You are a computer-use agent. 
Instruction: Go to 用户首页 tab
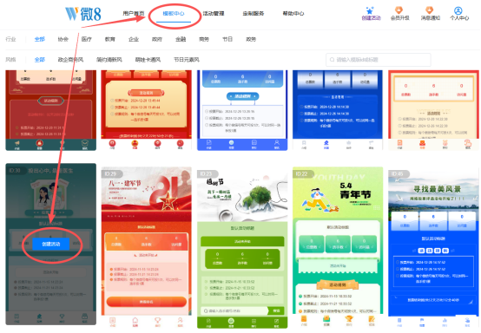134,14
